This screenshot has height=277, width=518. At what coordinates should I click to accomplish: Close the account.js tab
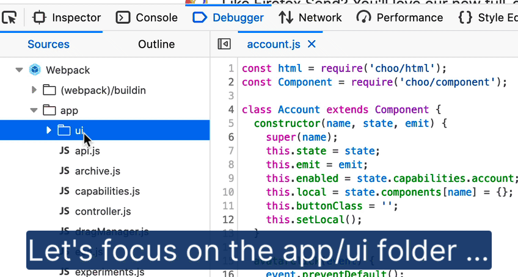click(312, 44)
